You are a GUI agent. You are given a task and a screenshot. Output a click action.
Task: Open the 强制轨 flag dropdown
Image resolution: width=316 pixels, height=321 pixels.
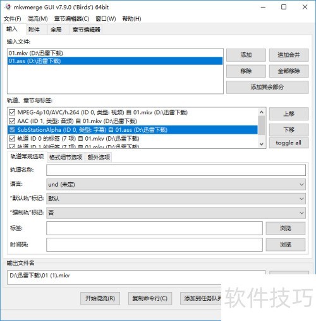[x=176, y=213]
